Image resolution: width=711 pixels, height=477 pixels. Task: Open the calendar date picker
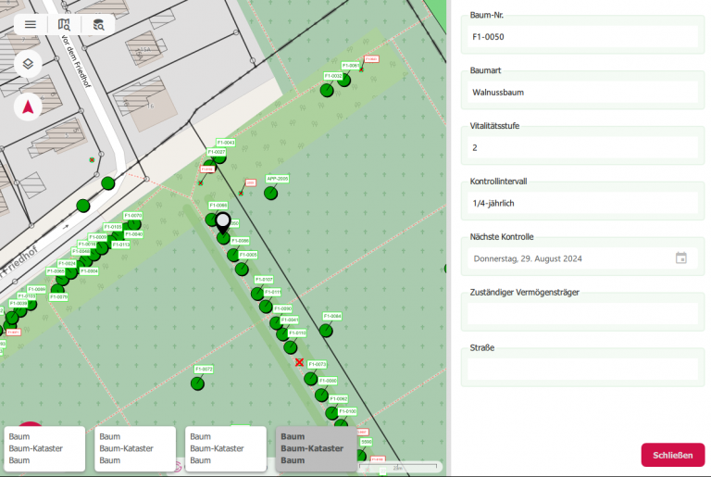(681, 258)
